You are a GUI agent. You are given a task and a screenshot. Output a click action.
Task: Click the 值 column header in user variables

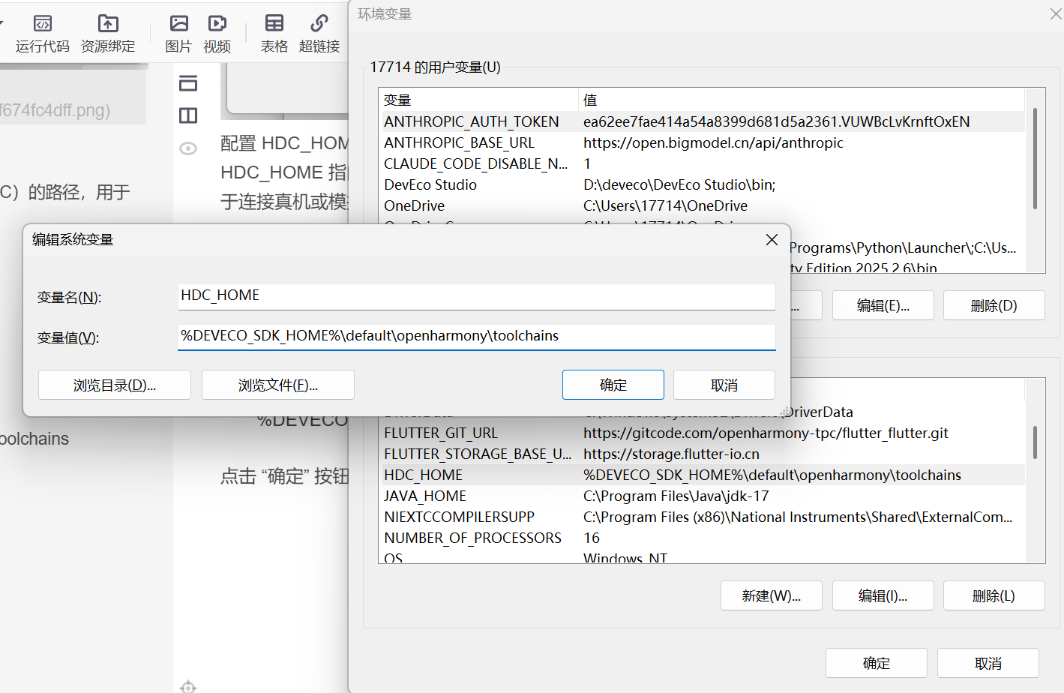coord(802,100)
